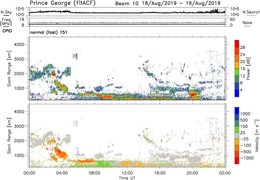The height and width of the screenshot is (180, 260).
Task: Click the -1000 label on velocity colorbar
Action: pyautogui.click(x=247, y=158)
